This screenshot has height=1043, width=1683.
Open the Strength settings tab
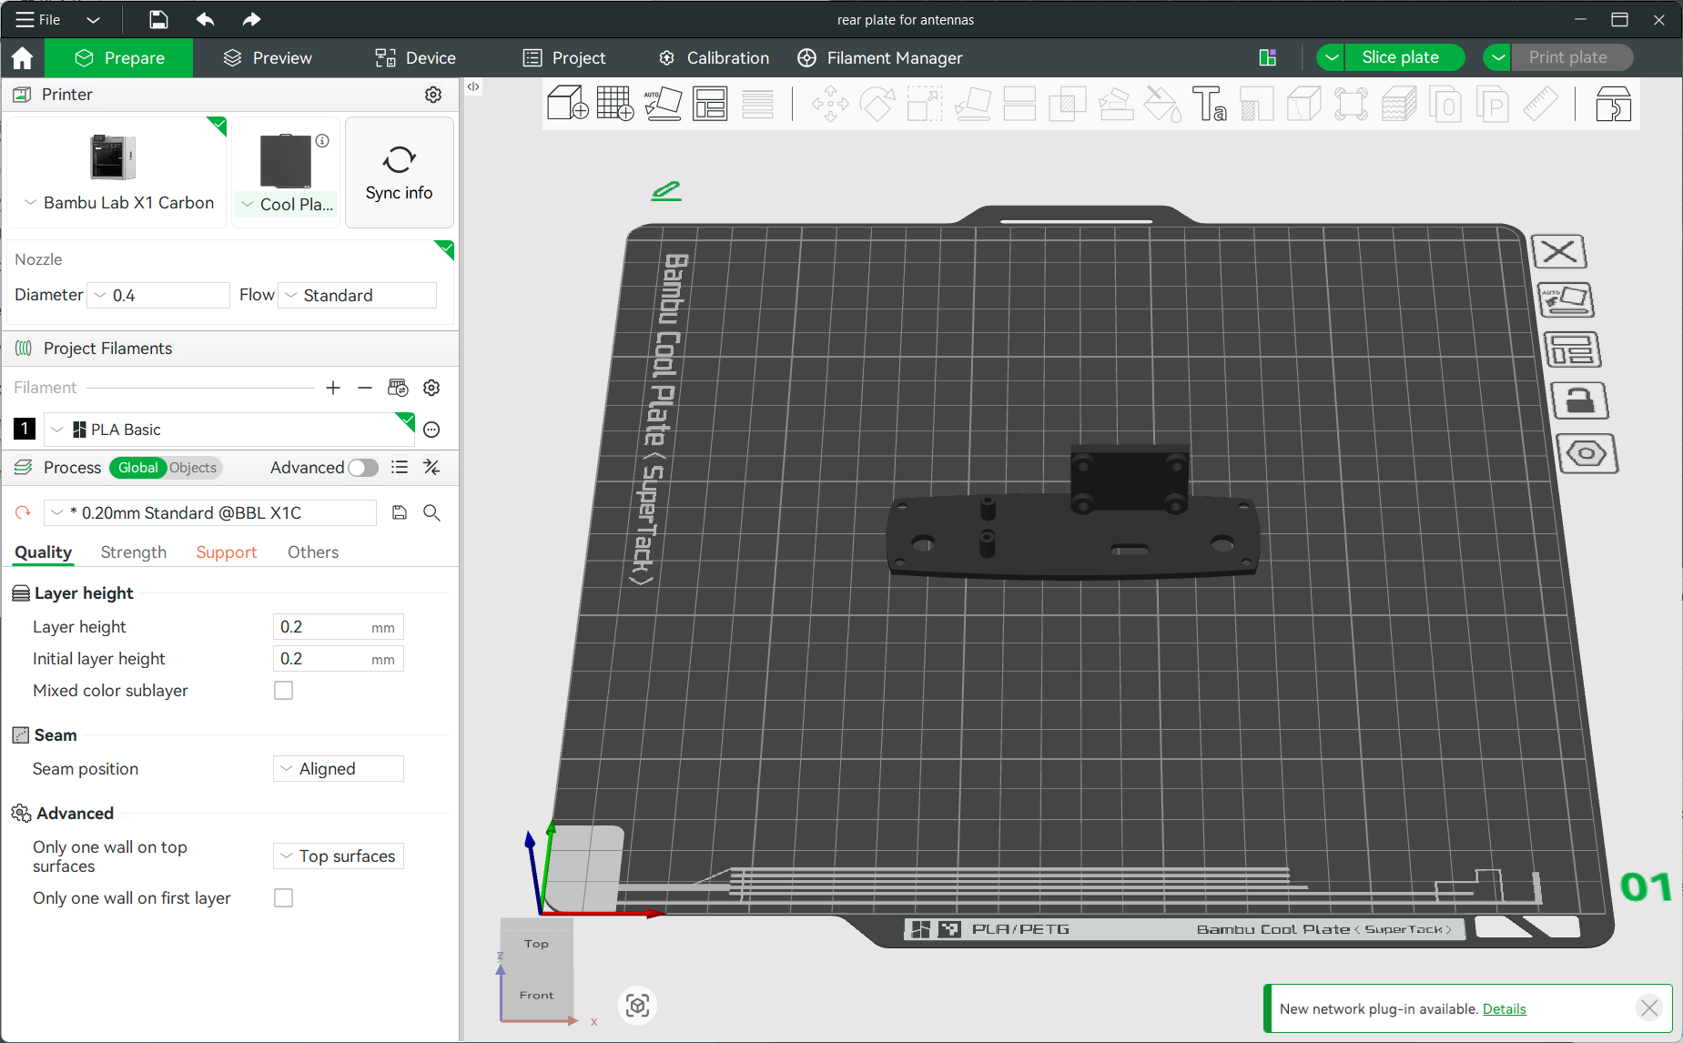tap(134, 552)
